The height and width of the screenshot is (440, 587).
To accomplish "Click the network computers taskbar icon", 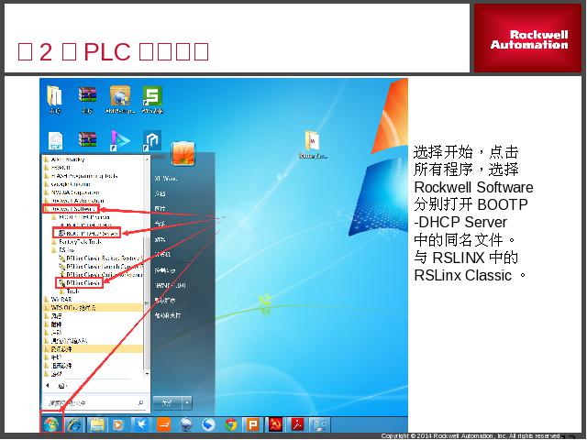I will tap(320, 424).
